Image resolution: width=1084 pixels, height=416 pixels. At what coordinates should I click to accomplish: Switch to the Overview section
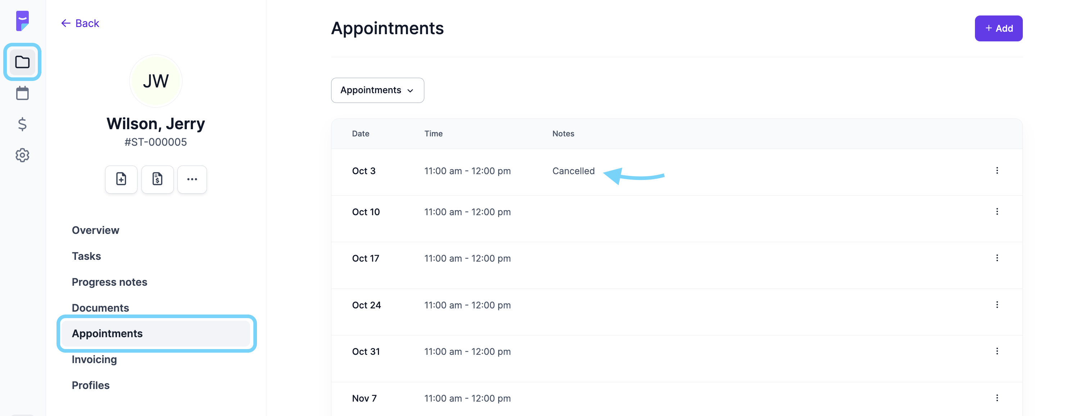coord(95,230)
